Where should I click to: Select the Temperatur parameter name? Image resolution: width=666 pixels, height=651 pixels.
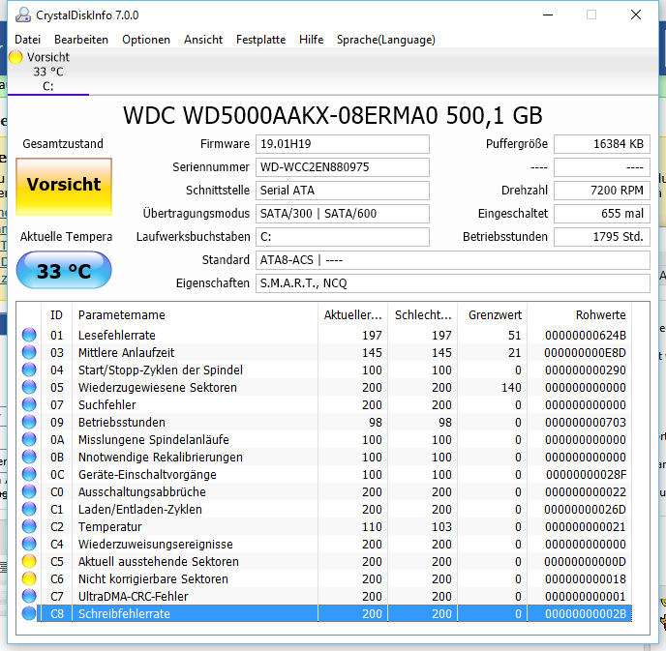pos(109,526)
